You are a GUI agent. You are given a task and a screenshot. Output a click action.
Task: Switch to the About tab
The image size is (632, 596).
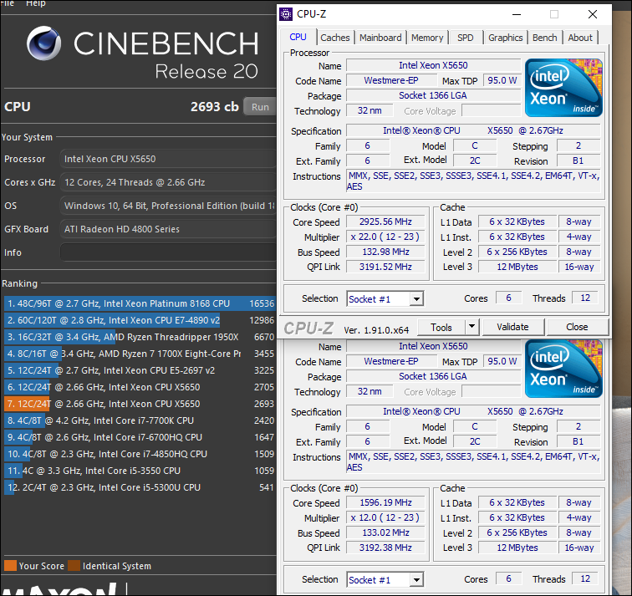580,38
